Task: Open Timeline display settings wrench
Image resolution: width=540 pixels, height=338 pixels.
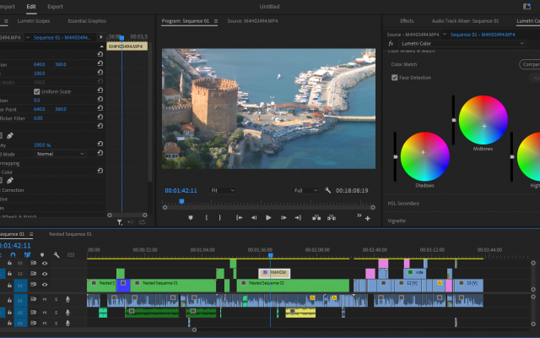Action: pos(57,255)
